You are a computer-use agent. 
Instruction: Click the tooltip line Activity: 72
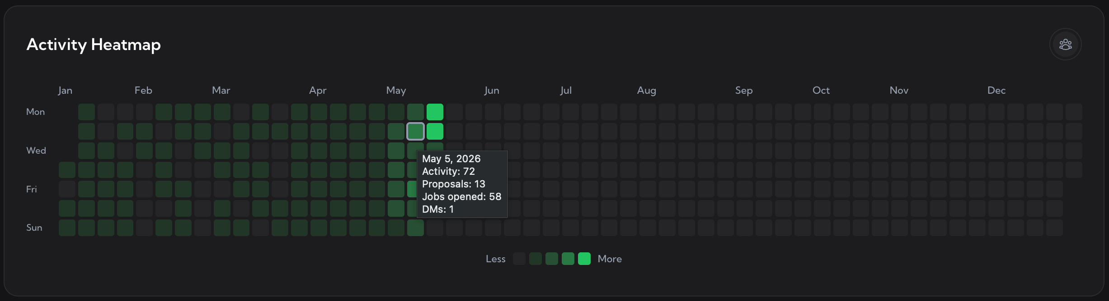pyautogui.click(x=448, y=171)
